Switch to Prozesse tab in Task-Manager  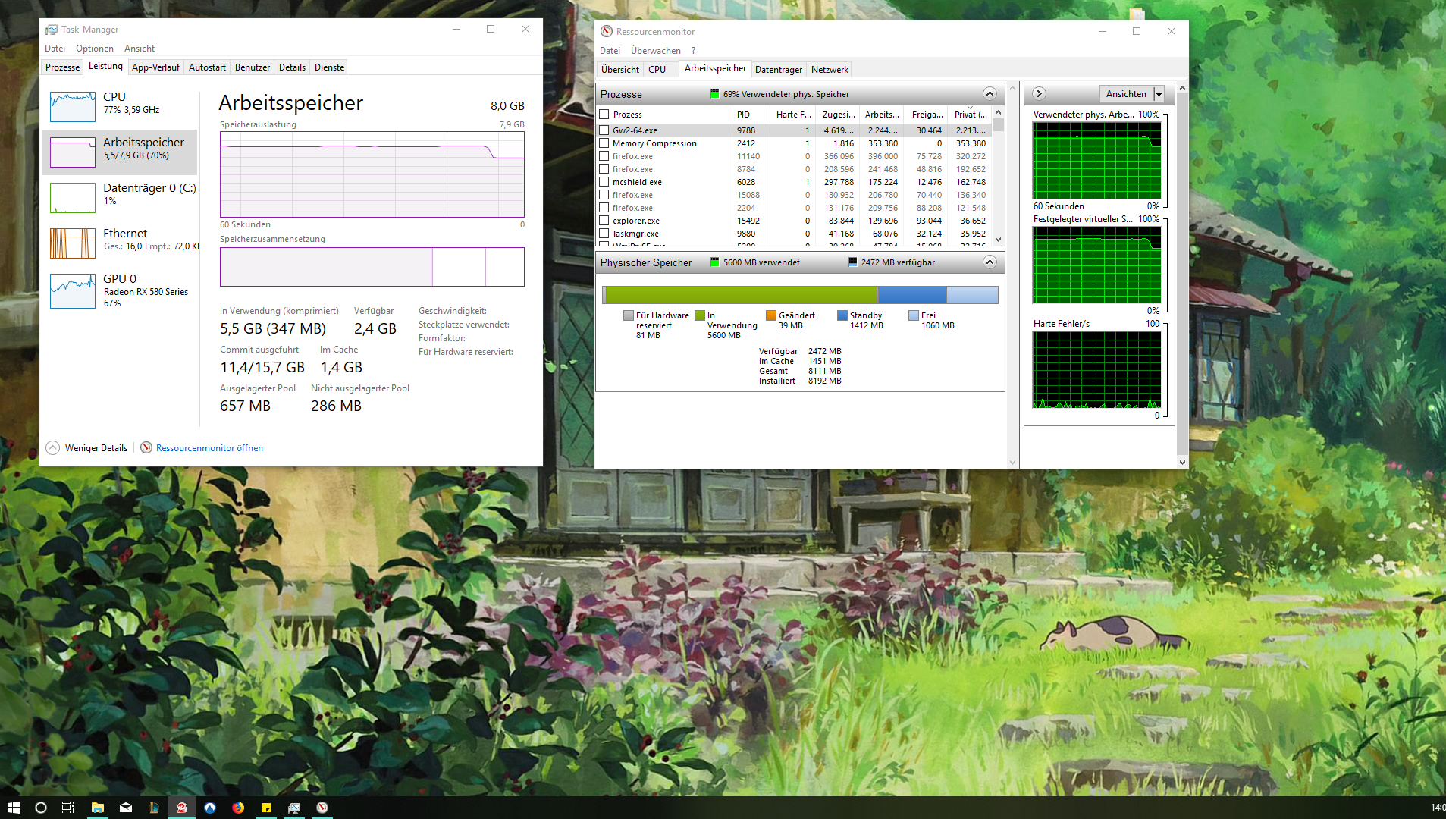[62, 67]
